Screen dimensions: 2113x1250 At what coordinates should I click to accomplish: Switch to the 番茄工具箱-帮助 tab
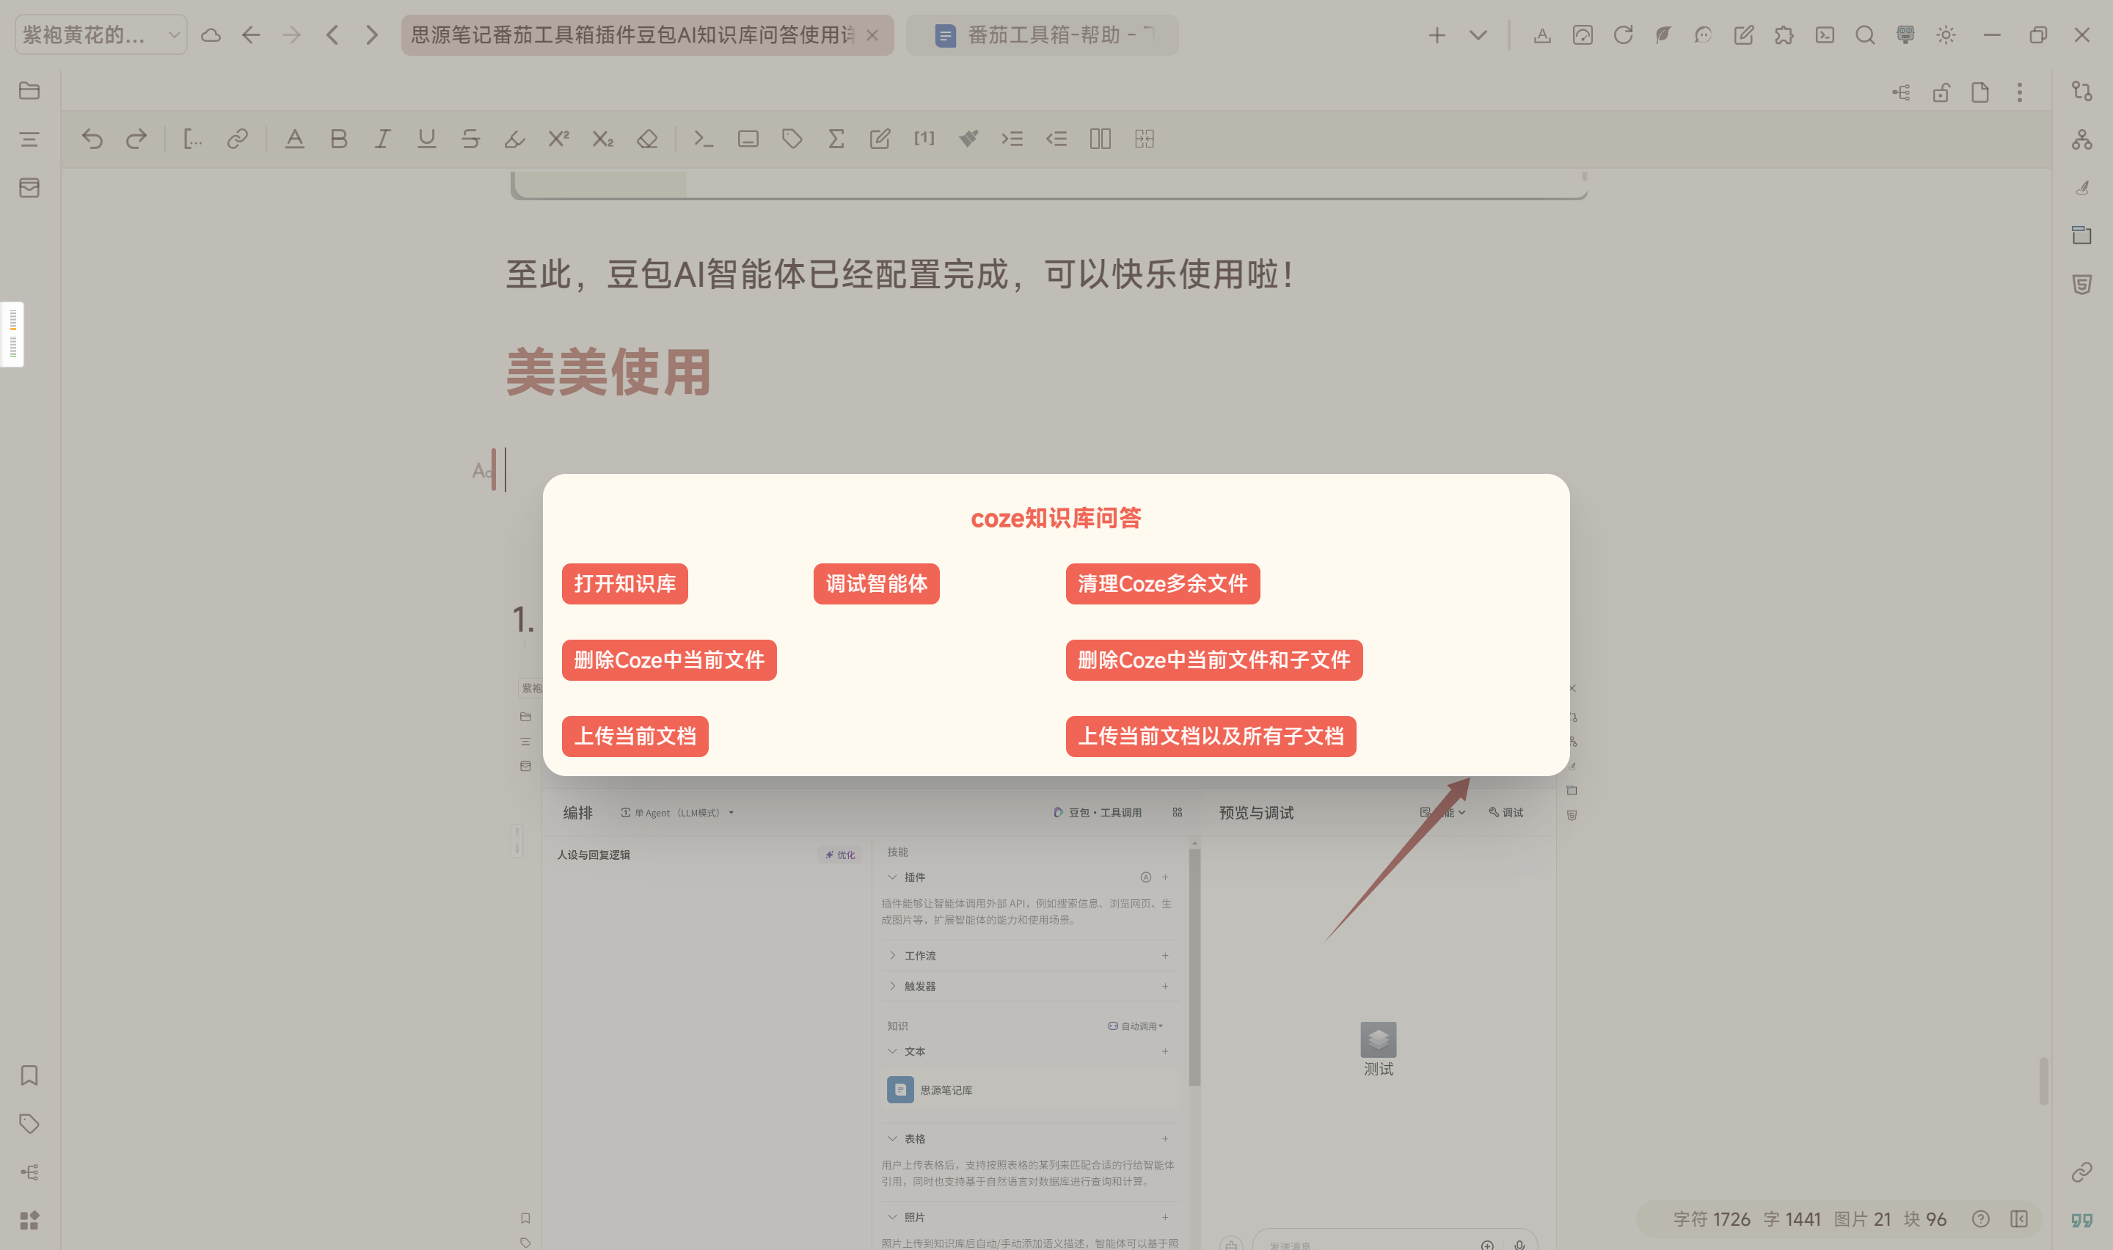point(1043,35)
